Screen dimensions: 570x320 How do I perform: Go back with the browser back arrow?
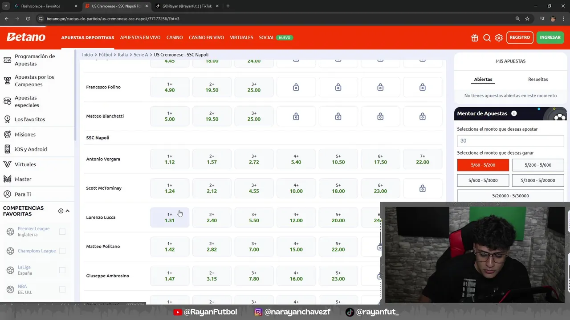click(7, 19)
